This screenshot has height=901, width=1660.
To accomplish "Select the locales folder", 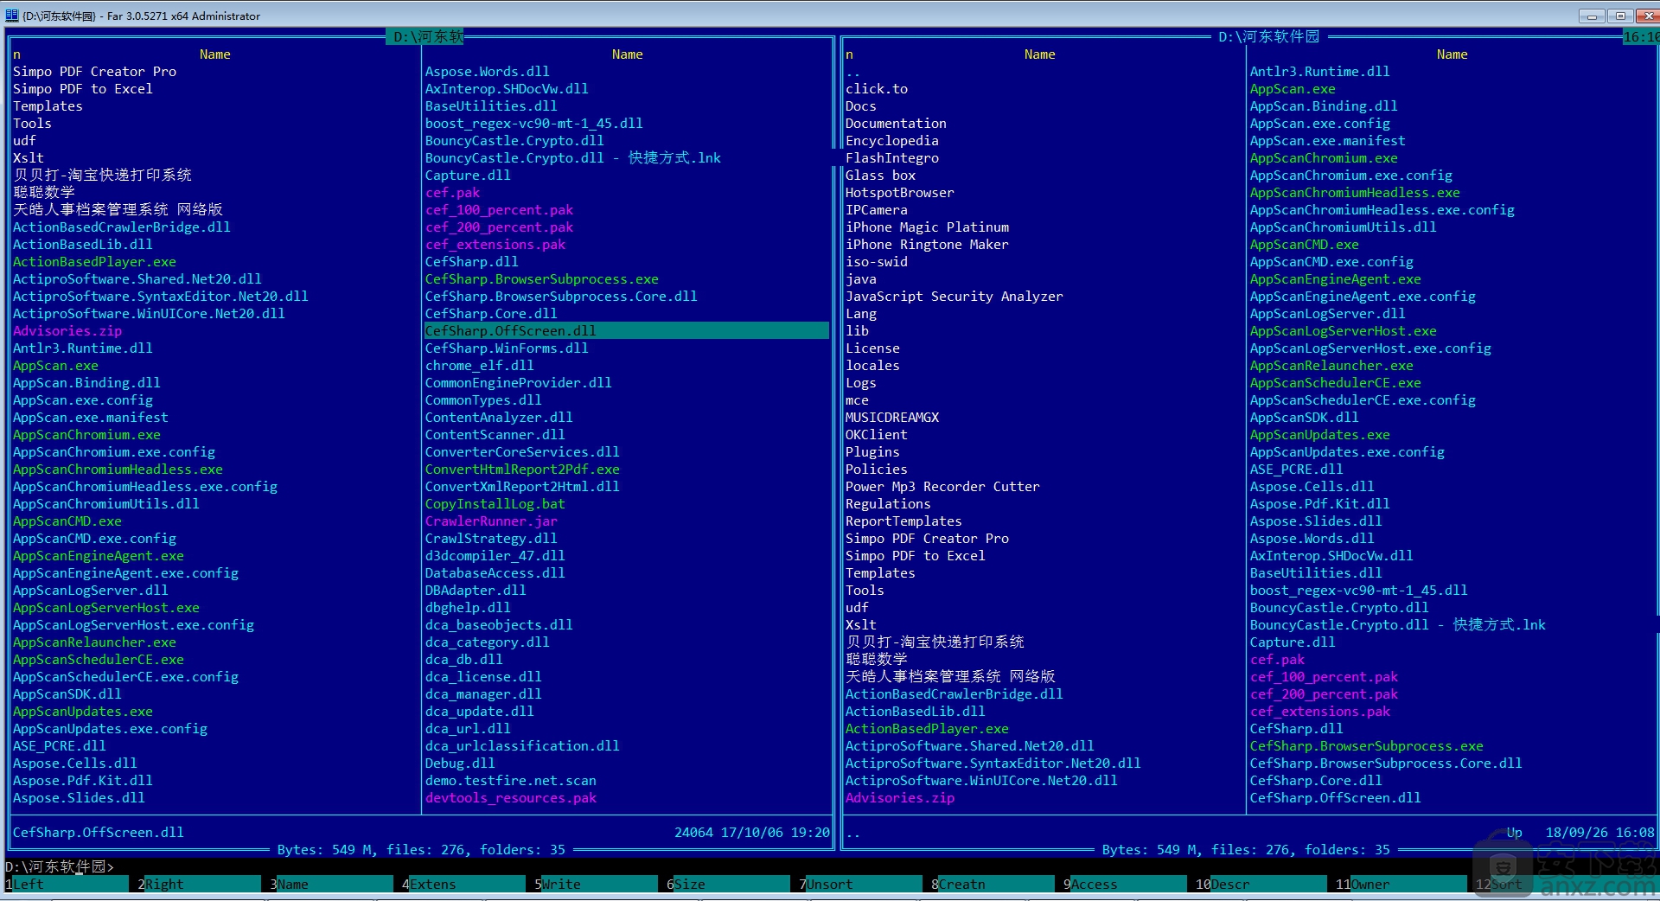I will click(x=872, y=365).
